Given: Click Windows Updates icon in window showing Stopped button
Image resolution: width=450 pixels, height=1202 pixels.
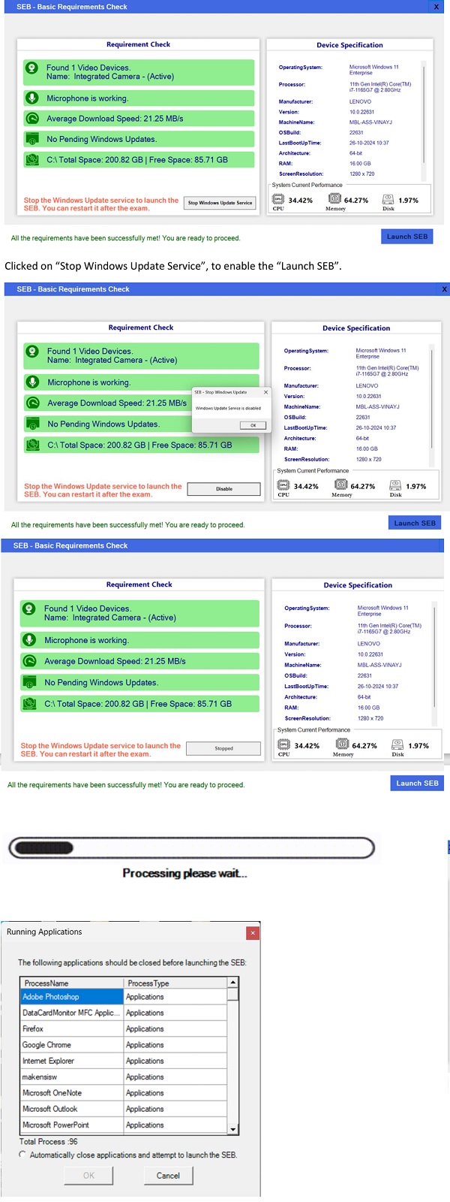Looking at the screenshot, I should pyautogui.click(x=29, y=682).
